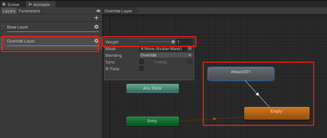Open the Parameters tab
This screenshot has height=138, width=327.
click(x=29, y=11)
